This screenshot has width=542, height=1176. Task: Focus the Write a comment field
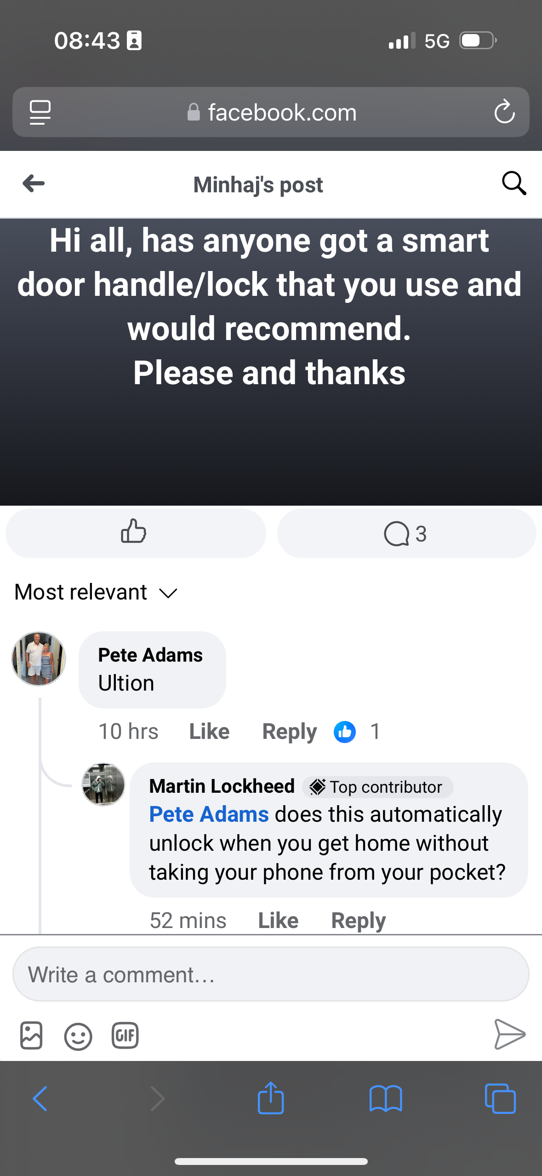coord(271,974)
